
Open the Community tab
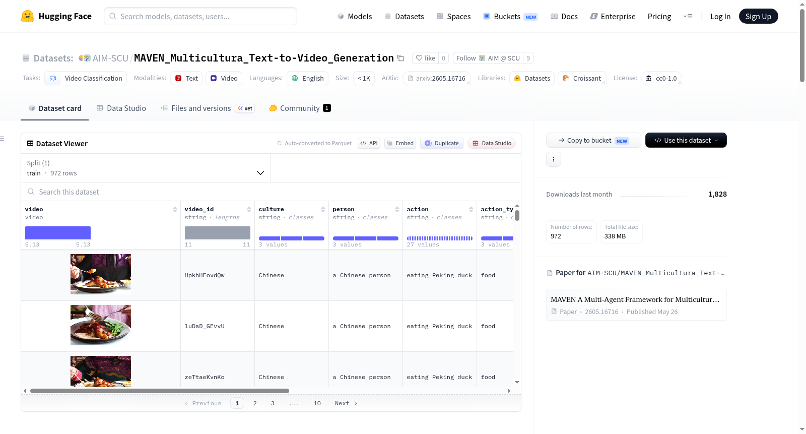(x=300, y=108)
